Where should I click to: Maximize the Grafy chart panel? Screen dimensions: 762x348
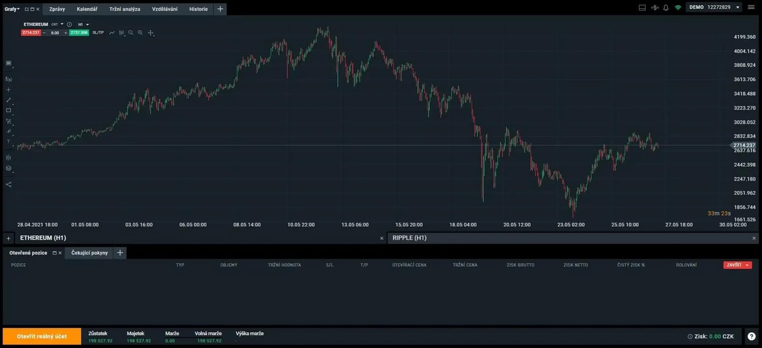[x=32, y=10]
